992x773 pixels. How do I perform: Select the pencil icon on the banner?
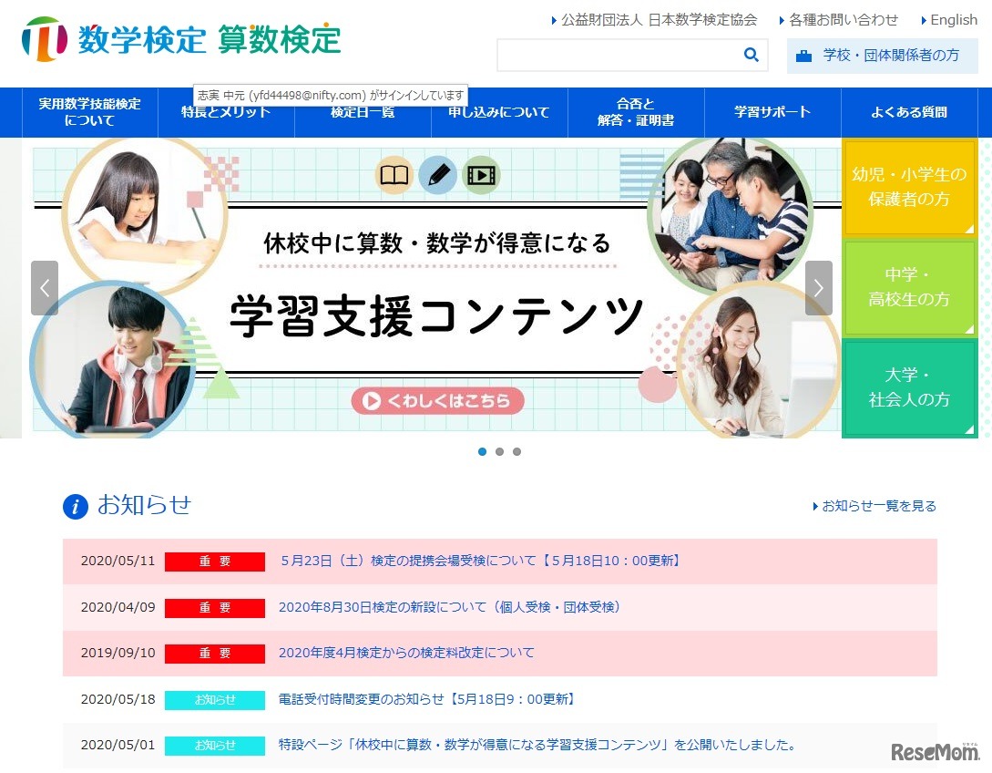437,175
